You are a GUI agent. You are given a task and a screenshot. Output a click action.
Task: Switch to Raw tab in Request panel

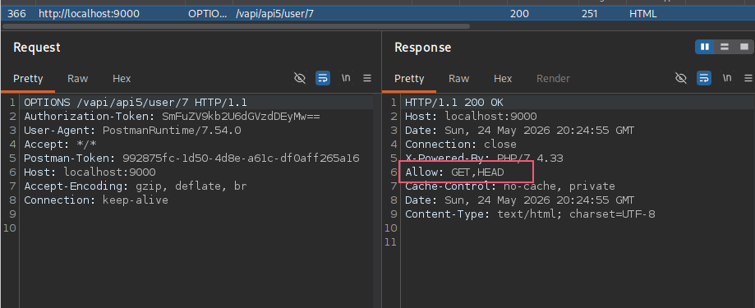77,79
